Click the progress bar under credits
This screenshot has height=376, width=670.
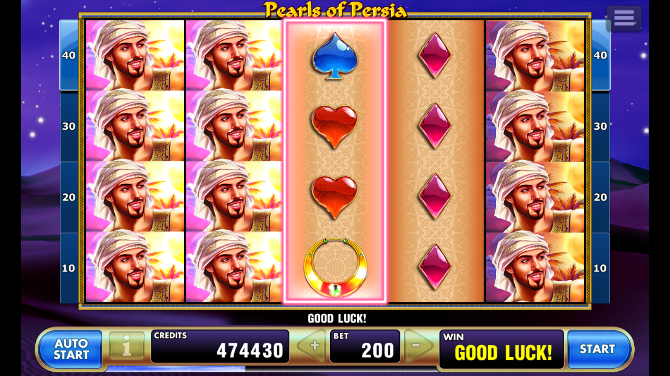[x=177, y=368]
